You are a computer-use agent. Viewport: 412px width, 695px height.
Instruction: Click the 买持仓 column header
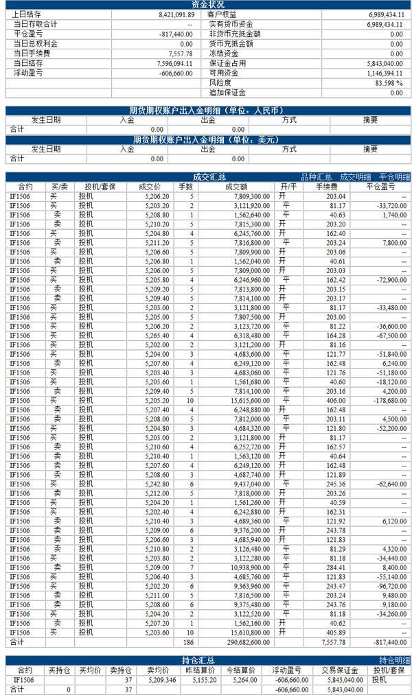pyautogui.click(x=60, y=670)
